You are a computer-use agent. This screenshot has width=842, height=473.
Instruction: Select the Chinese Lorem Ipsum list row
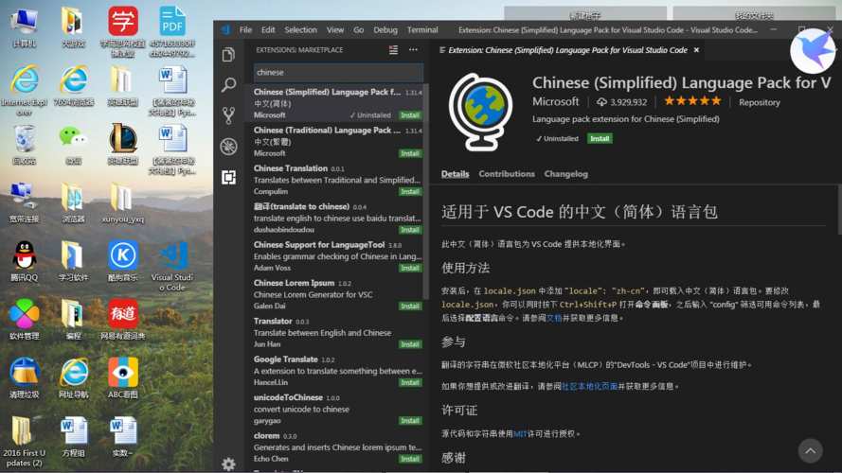pos(334,294)
